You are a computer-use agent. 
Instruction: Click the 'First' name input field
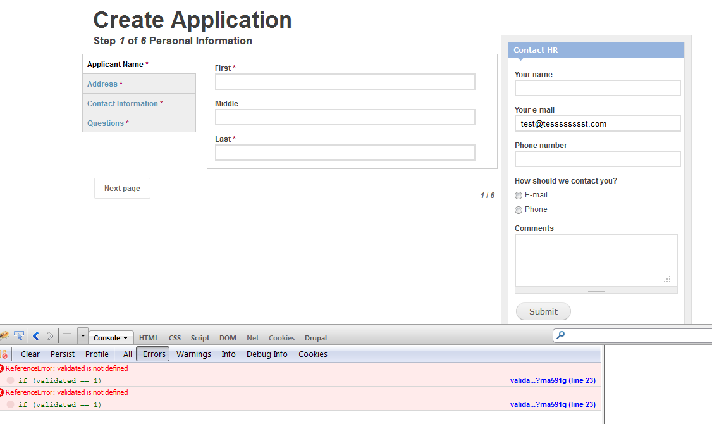[345, 82]
